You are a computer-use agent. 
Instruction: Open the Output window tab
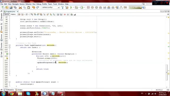click(19, 90)
